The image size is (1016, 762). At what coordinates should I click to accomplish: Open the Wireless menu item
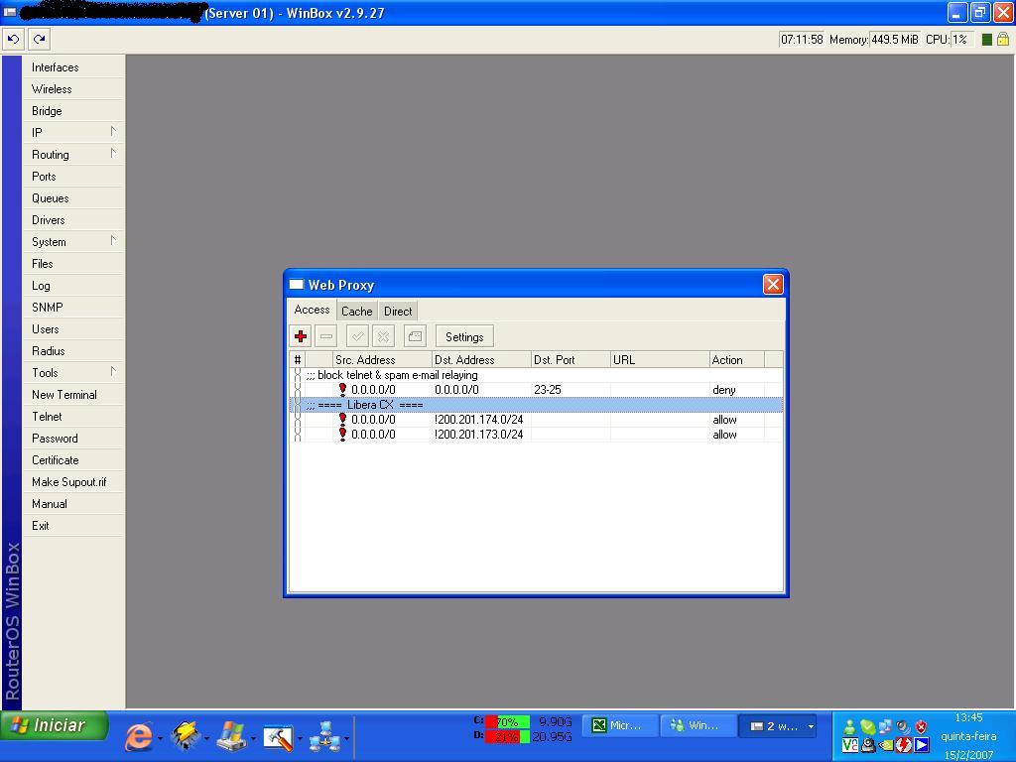point(73,89)
